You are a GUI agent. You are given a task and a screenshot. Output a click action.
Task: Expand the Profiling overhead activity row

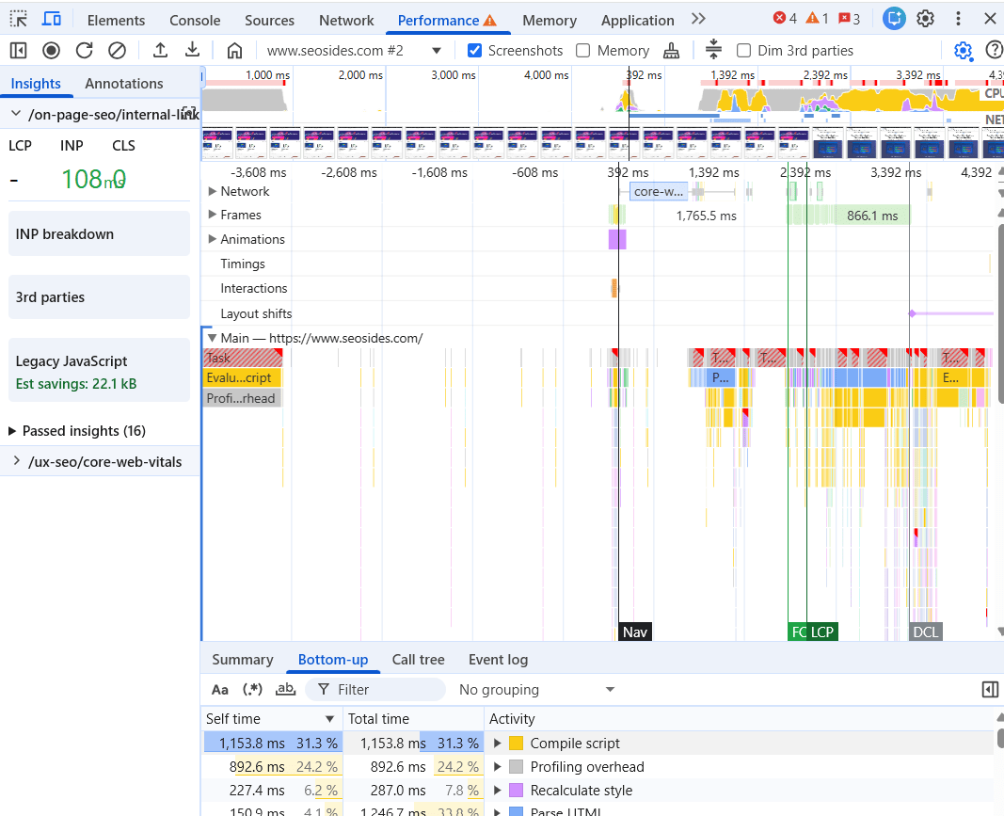498,767
